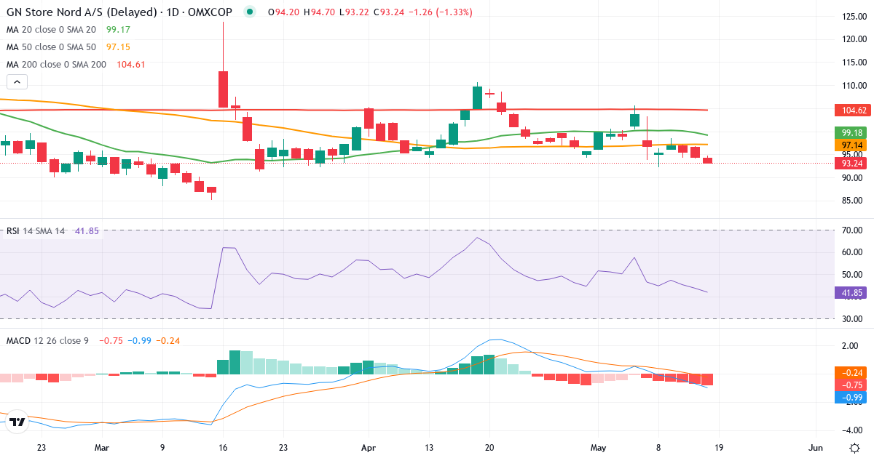This screenshot has width=874, height=458.
Task: Click the Jun date on time axis
Action: (816, 448)
